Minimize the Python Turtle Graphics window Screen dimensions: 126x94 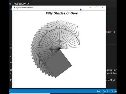pos(90,8)
